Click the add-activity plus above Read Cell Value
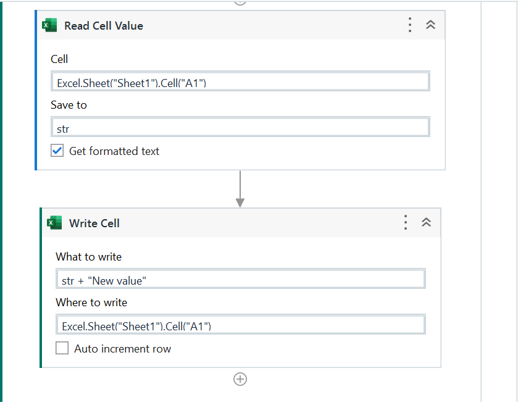Viewport: 518px width, 405px height. tap(240, 2)
